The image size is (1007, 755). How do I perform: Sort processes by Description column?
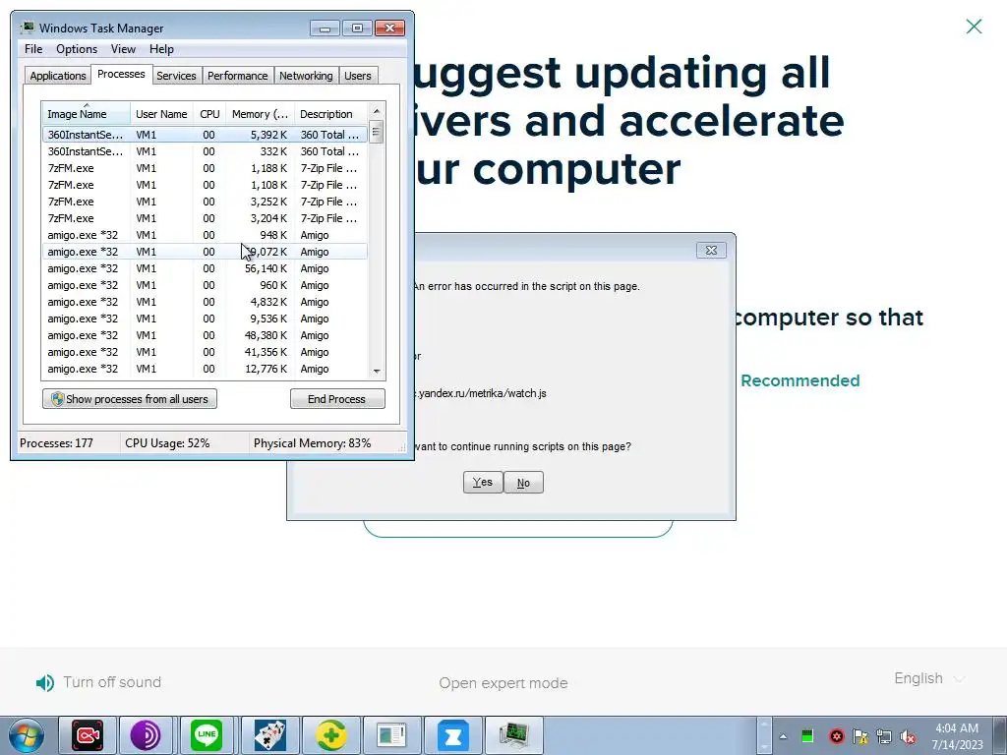[330, 114]
